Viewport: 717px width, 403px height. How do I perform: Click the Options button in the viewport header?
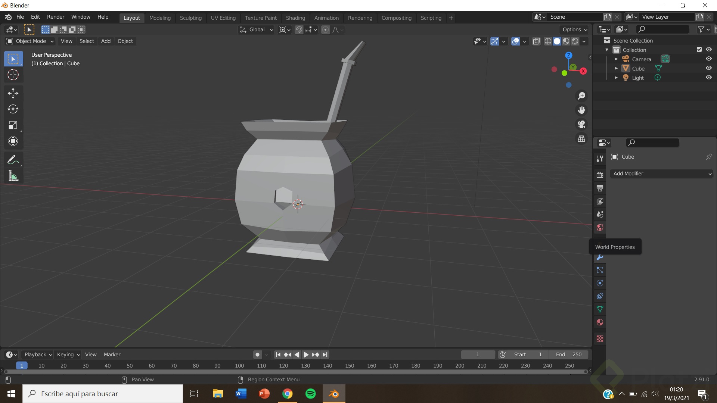575,29
